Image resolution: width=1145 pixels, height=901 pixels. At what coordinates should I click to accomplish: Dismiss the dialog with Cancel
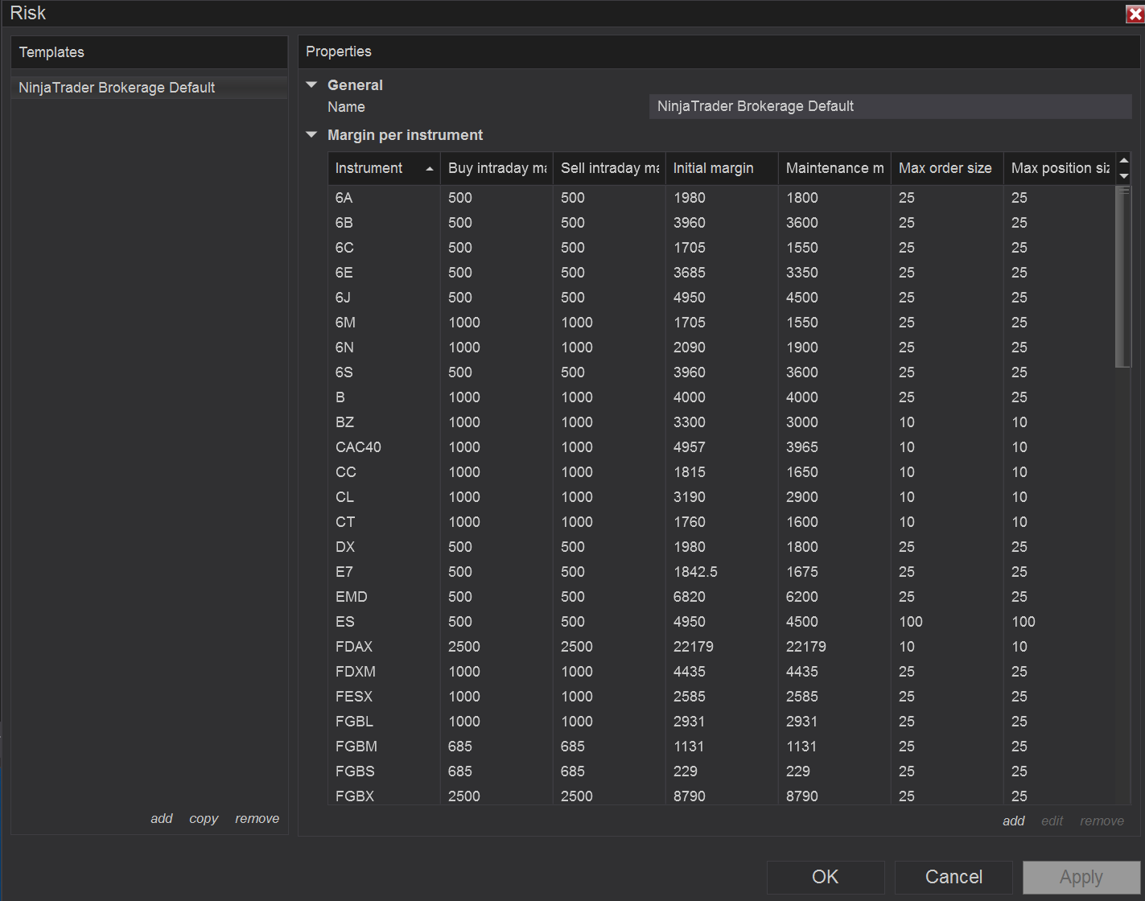(x=953, y=877)
